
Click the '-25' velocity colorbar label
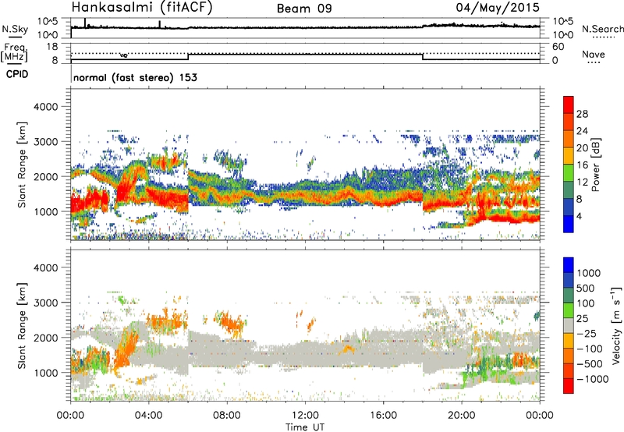[587, 333]
